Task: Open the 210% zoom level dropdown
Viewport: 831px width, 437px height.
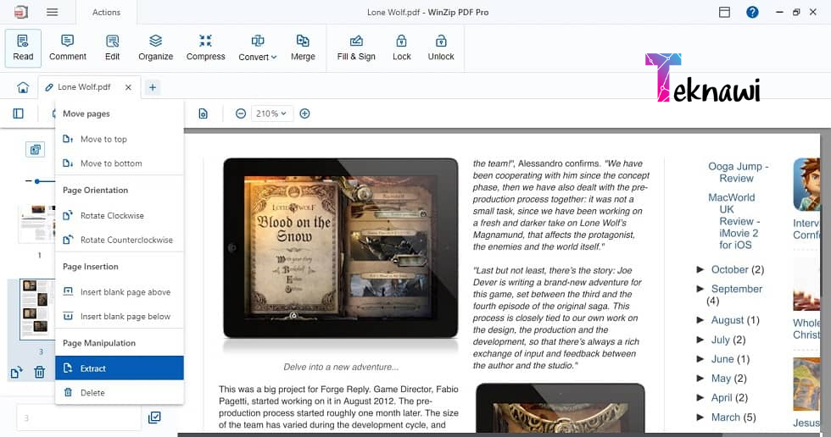Action: [x=271, y=113]
